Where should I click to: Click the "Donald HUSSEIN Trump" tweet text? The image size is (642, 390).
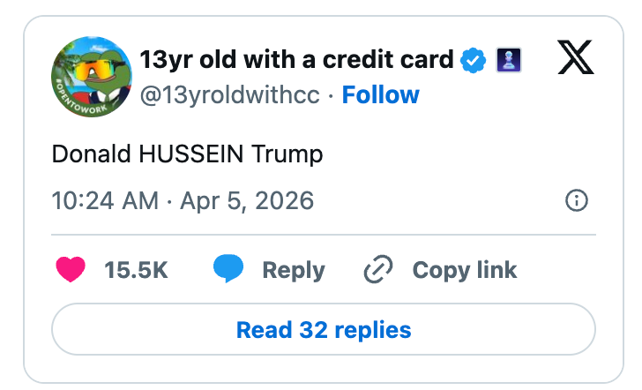tap(188, 154)
